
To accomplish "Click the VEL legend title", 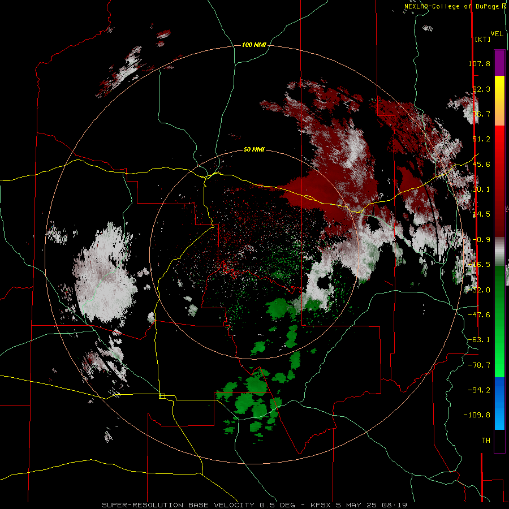I will point(497,34).
